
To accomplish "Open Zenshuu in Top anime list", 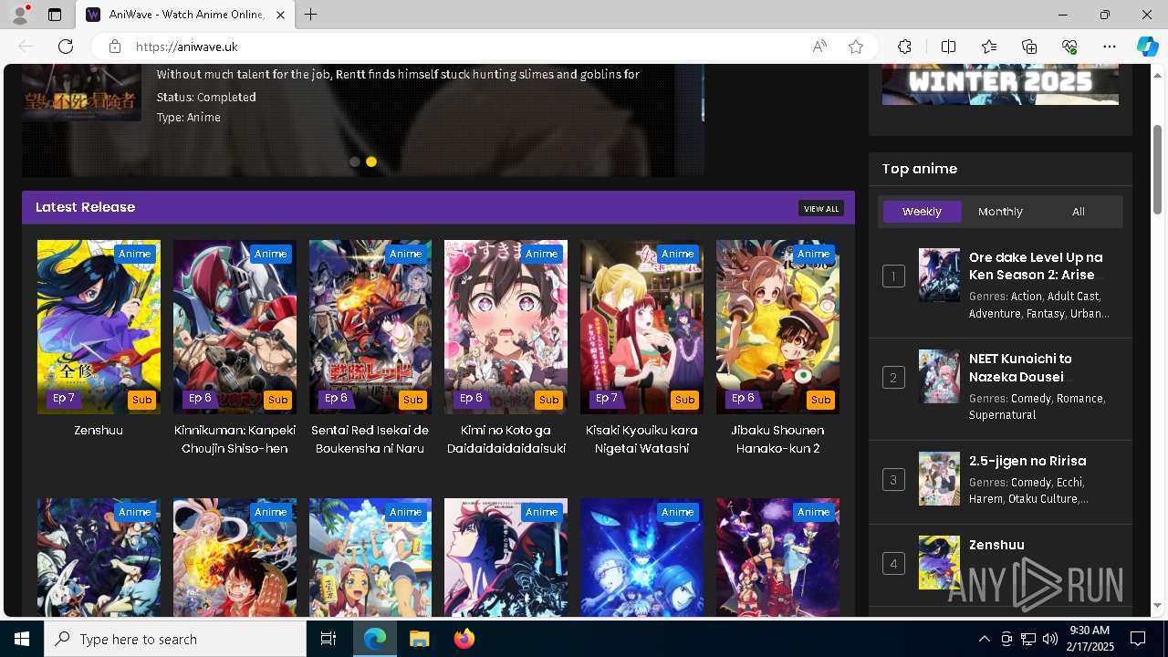I will (x=996, y=545).
